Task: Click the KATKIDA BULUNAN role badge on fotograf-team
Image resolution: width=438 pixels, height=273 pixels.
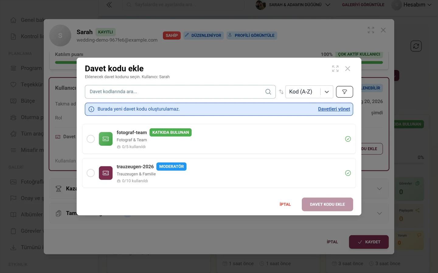Action: point(171,133)
